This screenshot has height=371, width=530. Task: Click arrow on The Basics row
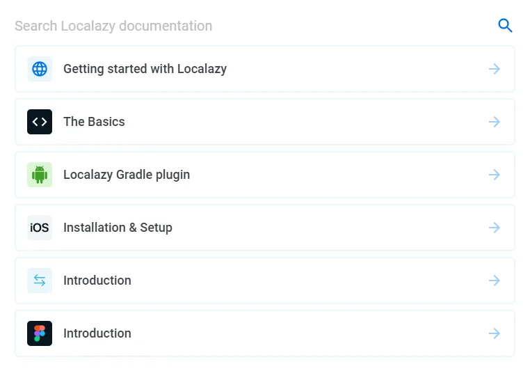[x=495, y=122]
